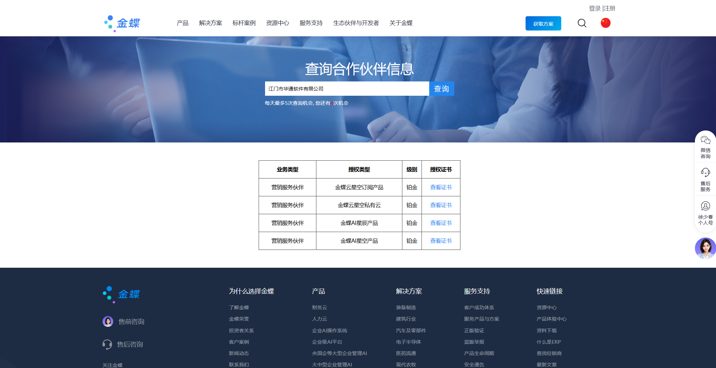
Task: Click the Kingdee logo in the header
Action: [122, 23]
